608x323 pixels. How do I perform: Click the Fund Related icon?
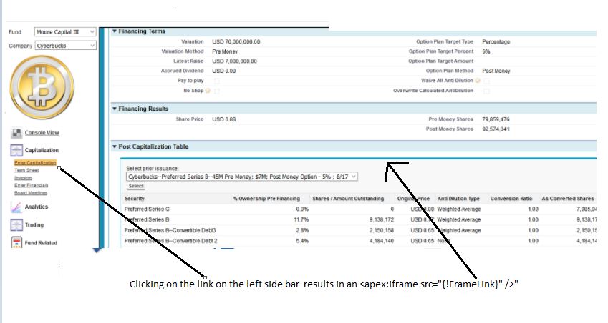coord(16,242)
